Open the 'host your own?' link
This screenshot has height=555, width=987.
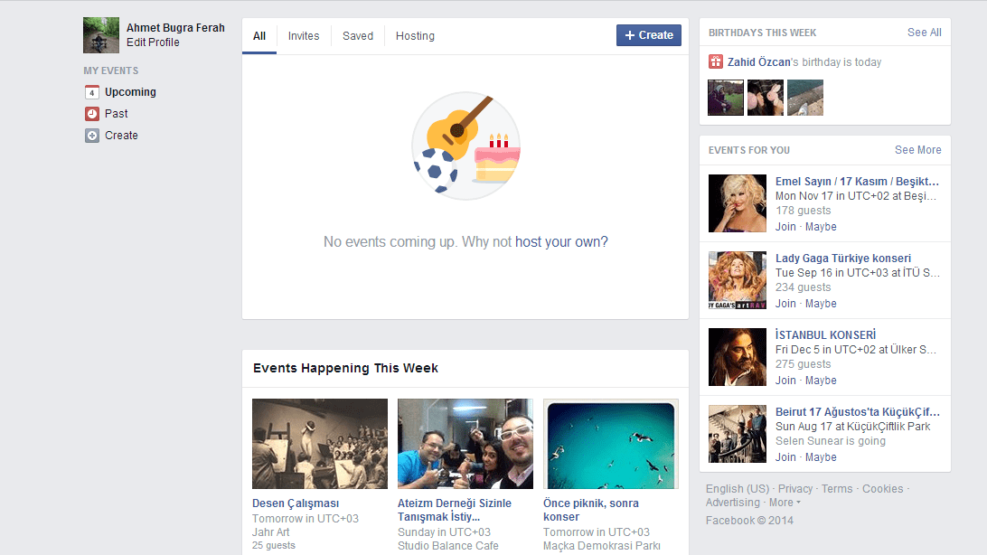click(562, 241)
